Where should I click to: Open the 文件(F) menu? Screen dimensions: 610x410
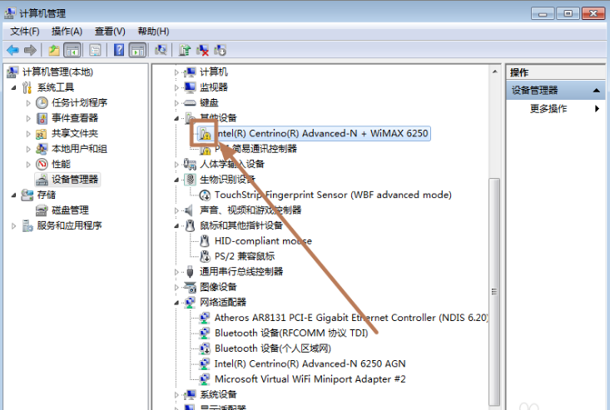click(25, 31)
